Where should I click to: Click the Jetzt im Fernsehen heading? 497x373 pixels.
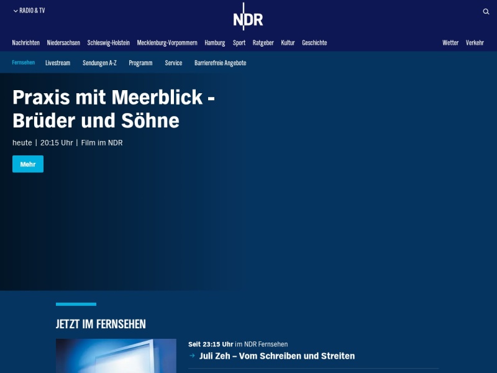click(x=101, y=324)
